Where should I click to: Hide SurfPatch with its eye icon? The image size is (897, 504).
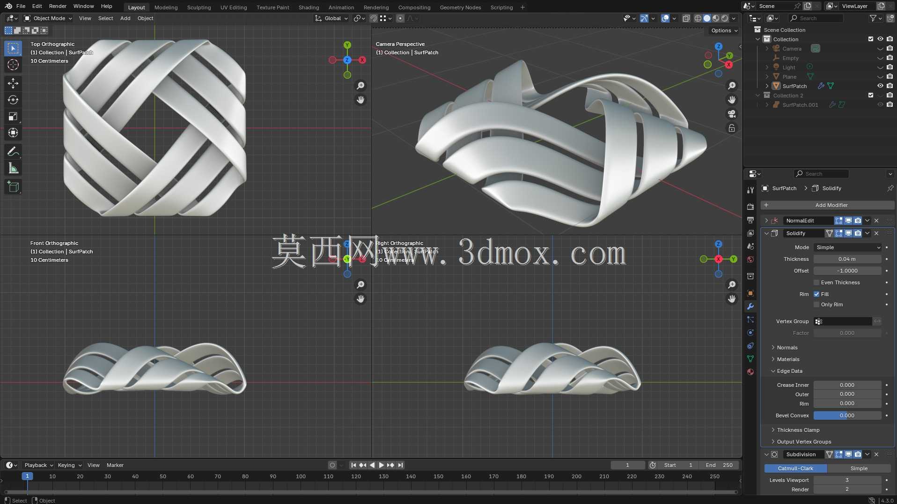click(x=880, y=86)
